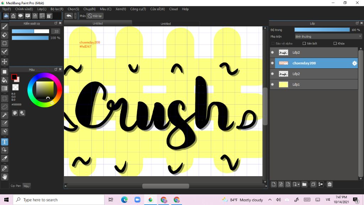Select the rectangular Selection tool
Screen dimensions: 364x205
click(4, 99)
